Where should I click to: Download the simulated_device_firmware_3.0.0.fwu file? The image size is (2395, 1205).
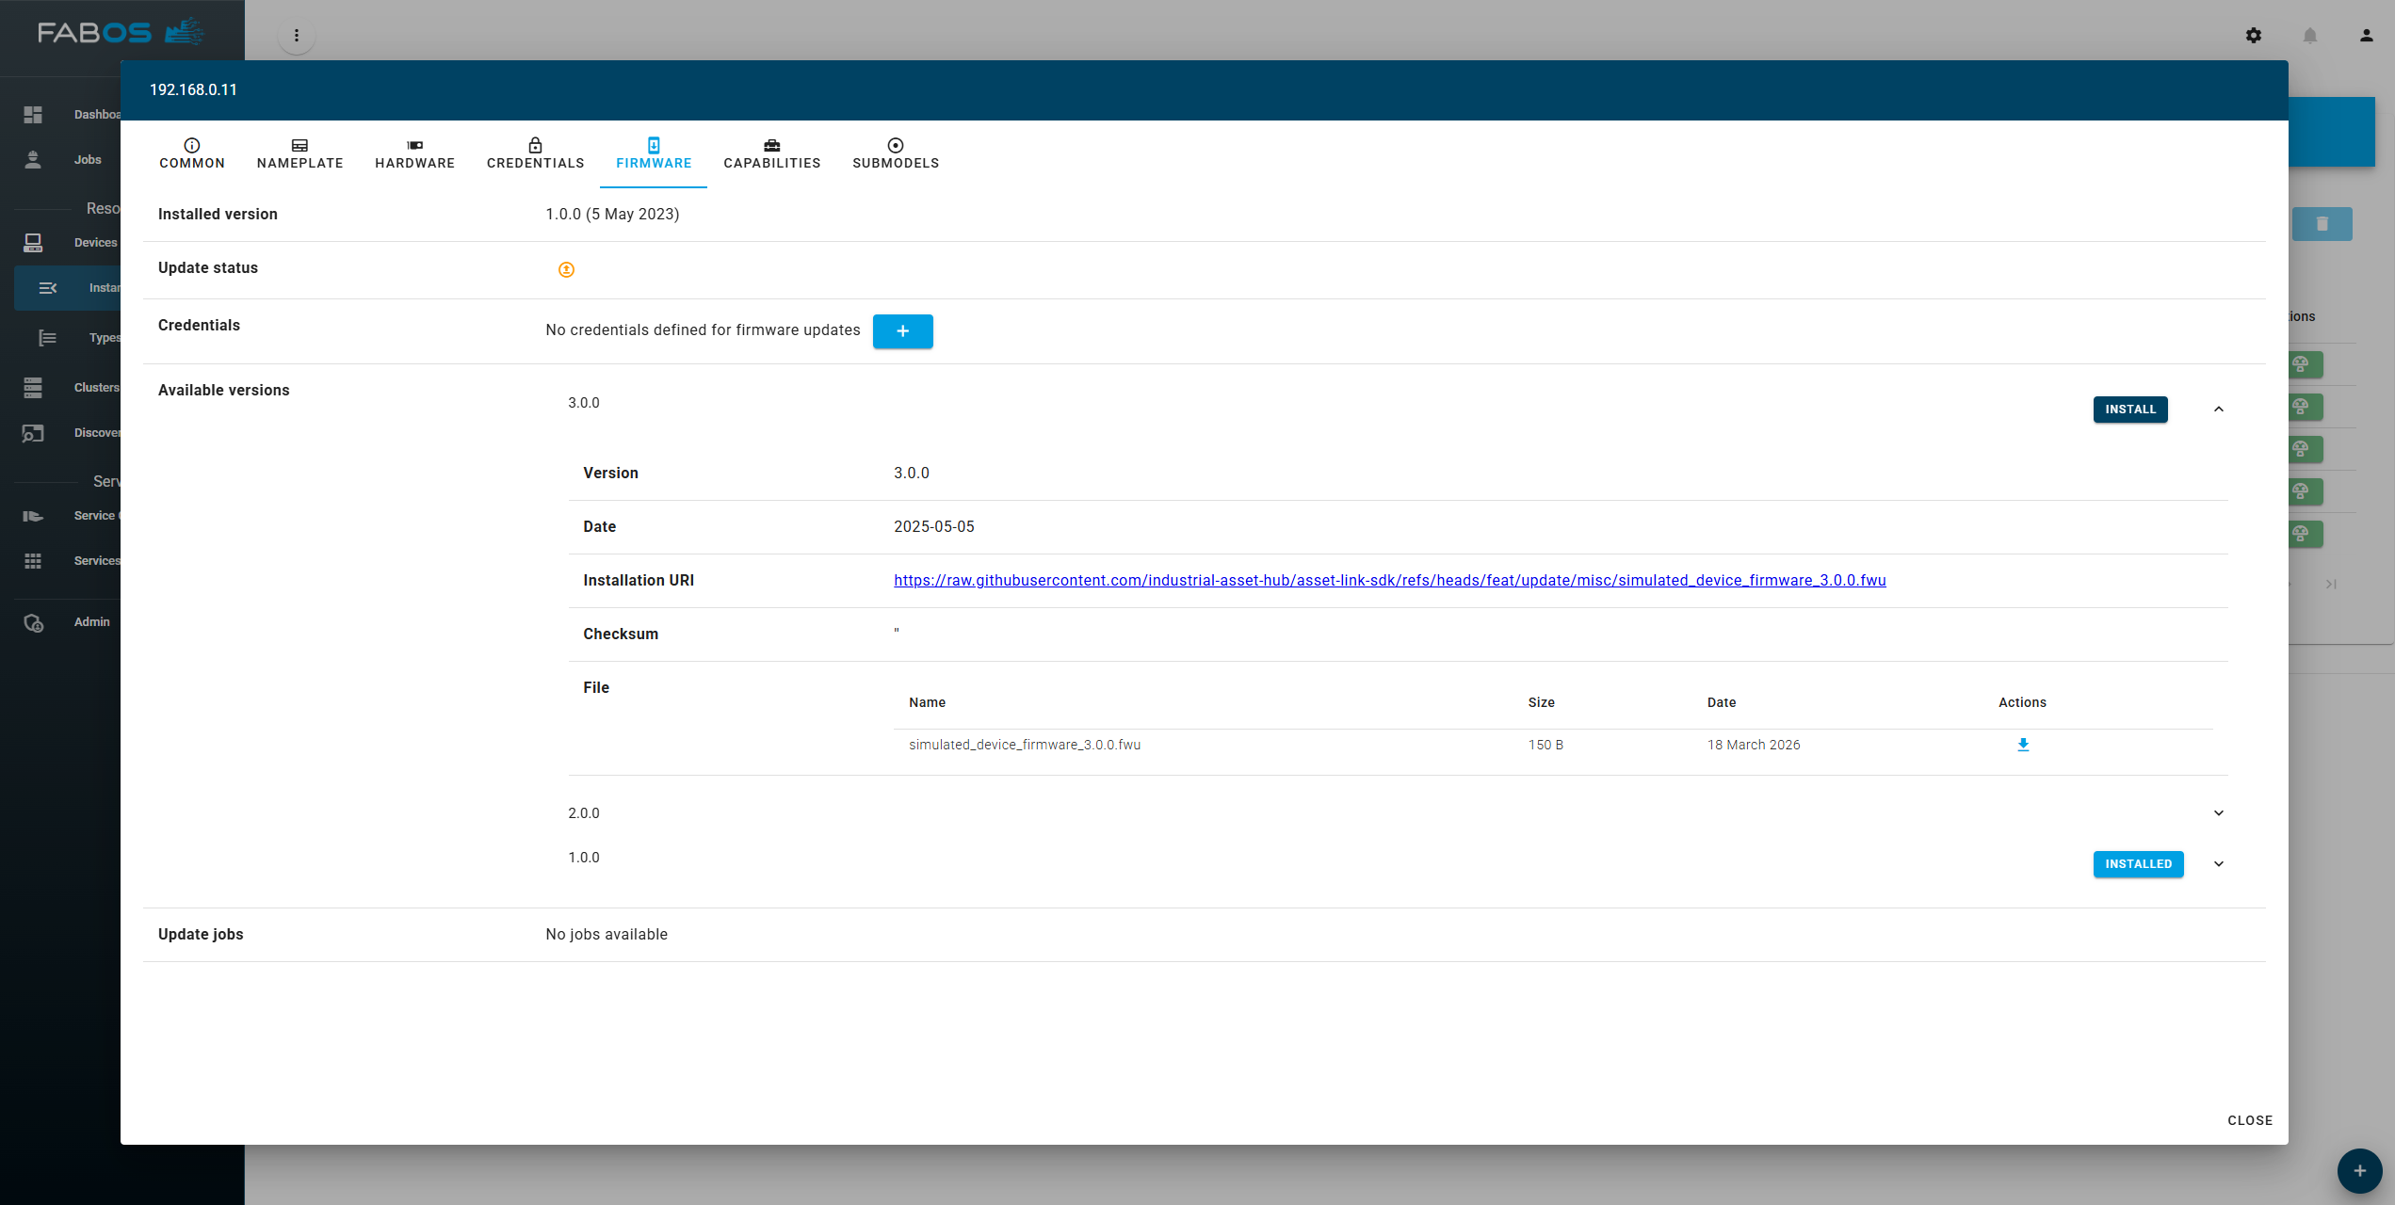[2022, 745]
